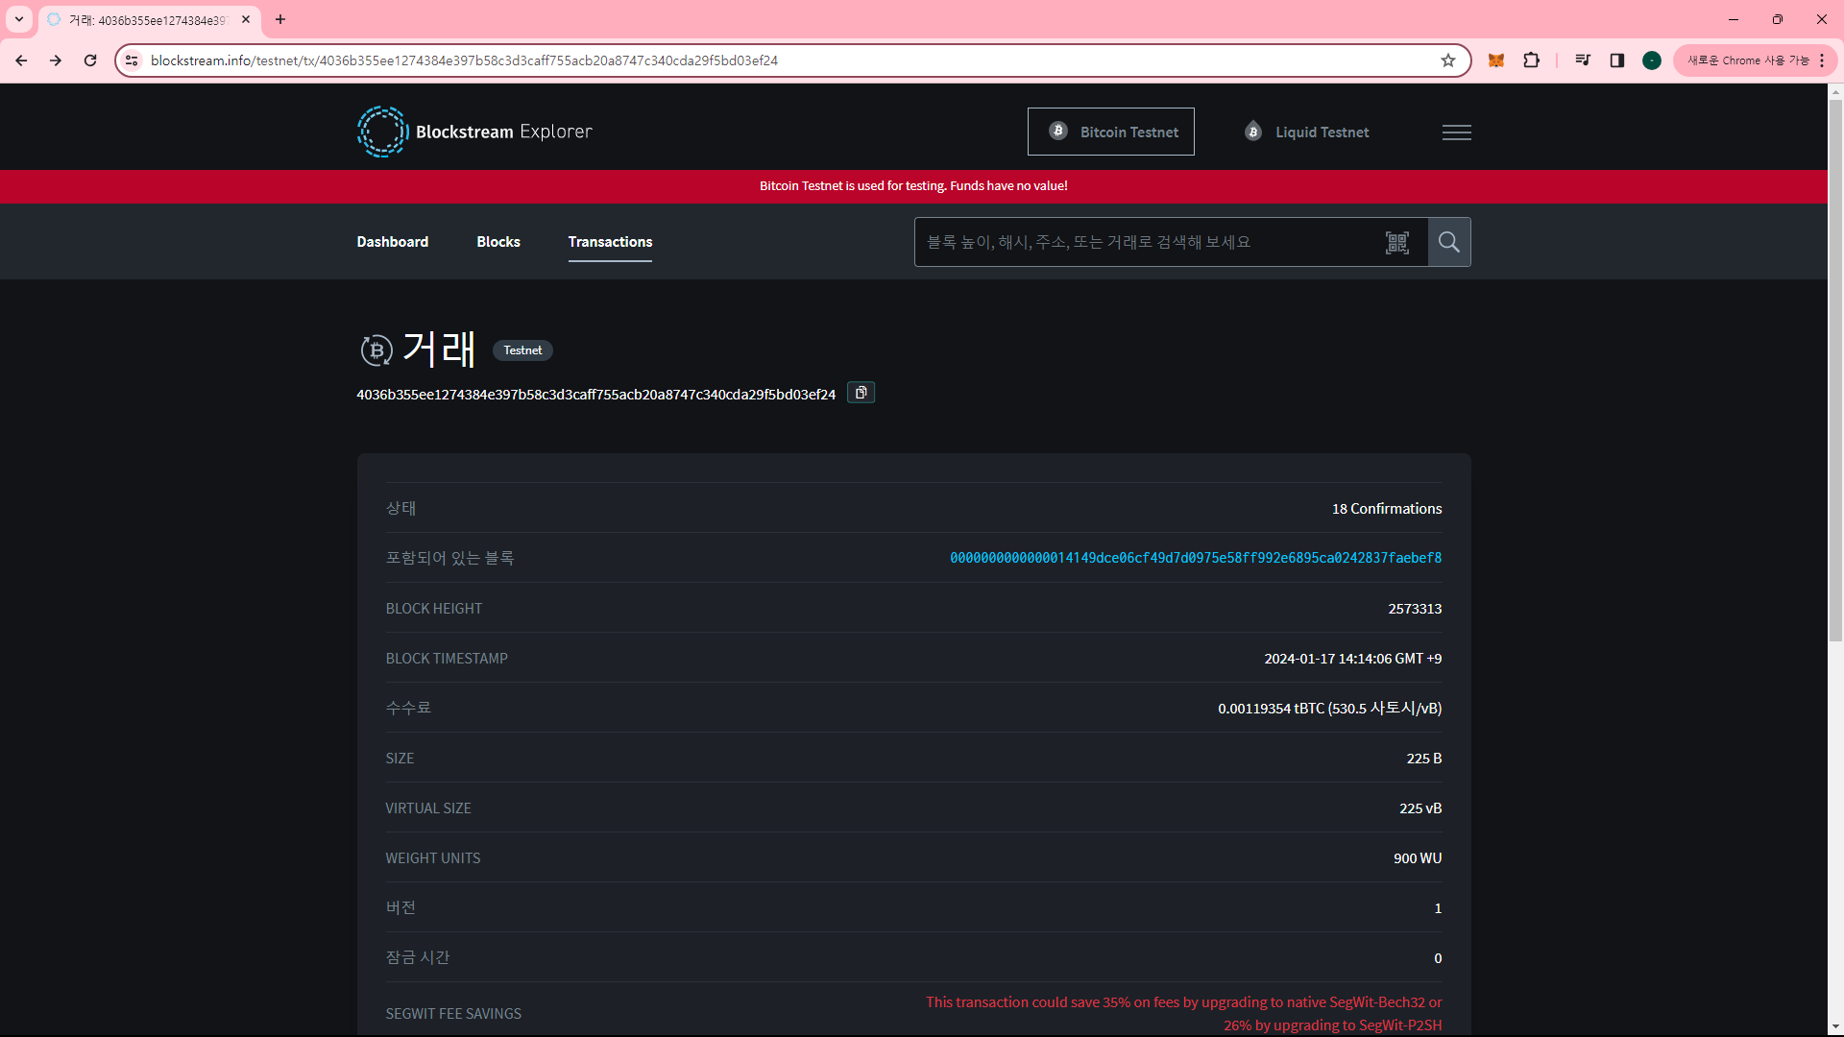Click the search magnifier button
The width and height of the screenshot is (1844, 1037).
click(1449, 242)
